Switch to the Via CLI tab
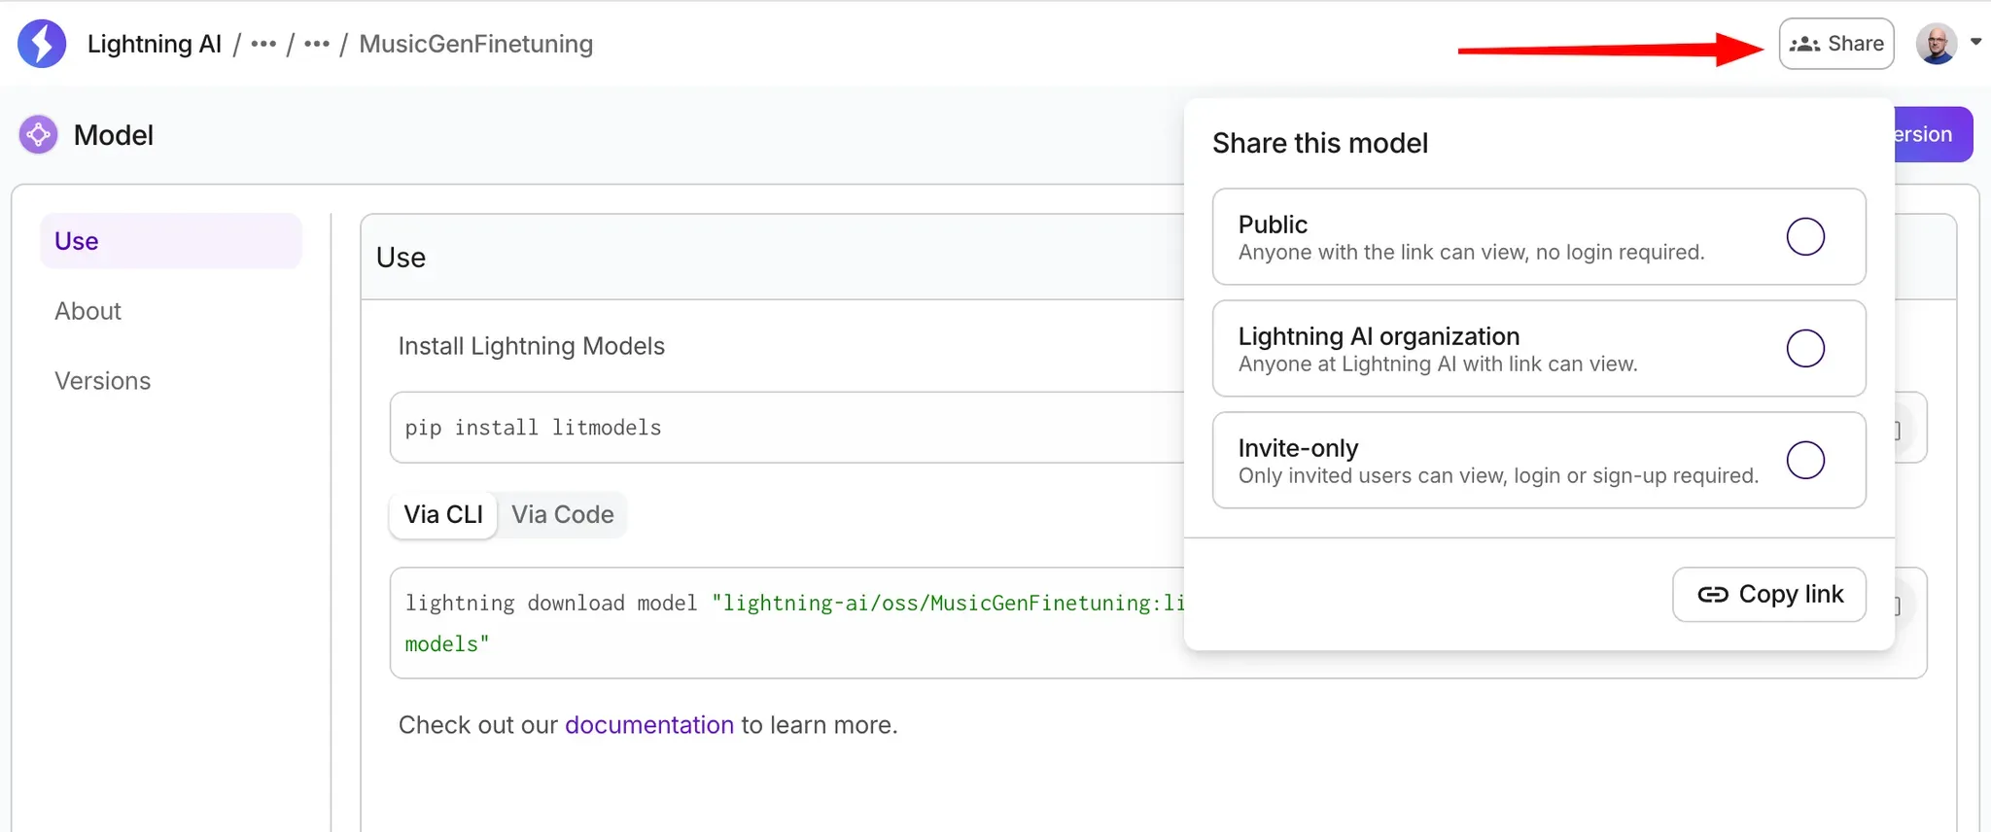Viewport: 1991px width, 832px height. click(443, 514)
